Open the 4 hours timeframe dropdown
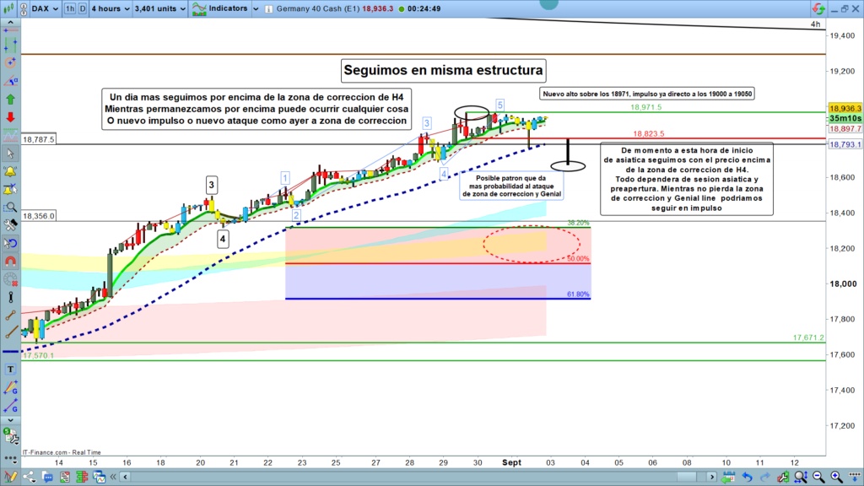The width and height of the screenshot is (864, 486). (111, 9)
